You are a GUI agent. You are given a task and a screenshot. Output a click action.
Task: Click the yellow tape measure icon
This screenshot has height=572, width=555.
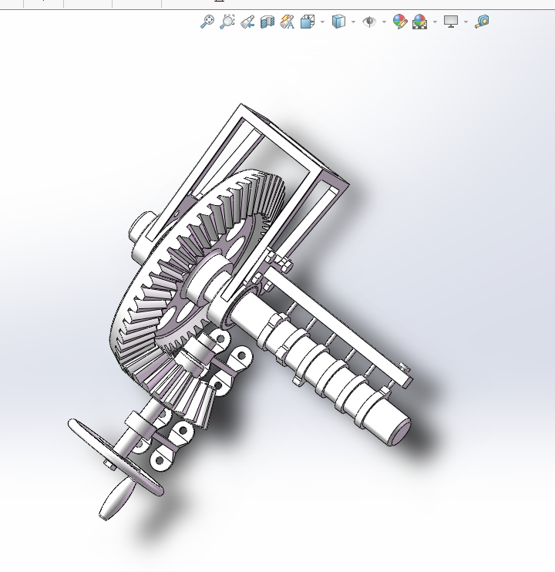pos(482,22)
